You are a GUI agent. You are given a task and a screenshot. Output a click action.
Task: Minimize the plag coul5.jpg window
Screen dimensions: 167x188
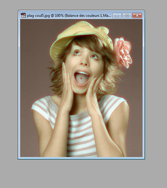(117, 16)
